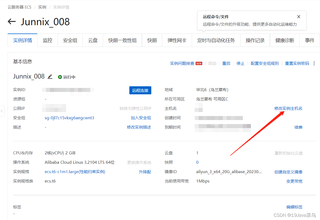Open the three-dot more actions menu
This screenshot has width=320, height=220.
coord(314,64)
